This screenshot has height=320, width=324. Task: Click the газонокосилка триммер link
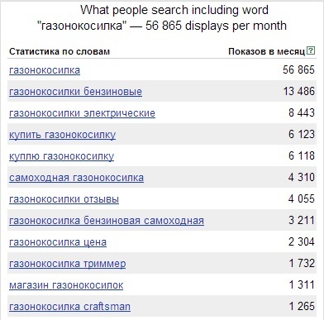(x=68, y=264)
